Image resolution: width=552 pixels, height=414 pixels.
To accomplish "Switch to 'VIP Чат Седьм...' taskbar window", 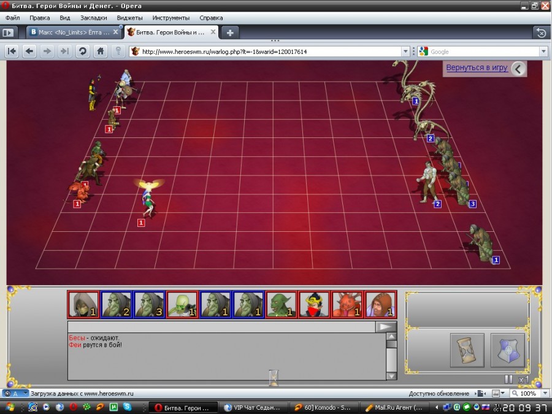I will click(253, 408).
